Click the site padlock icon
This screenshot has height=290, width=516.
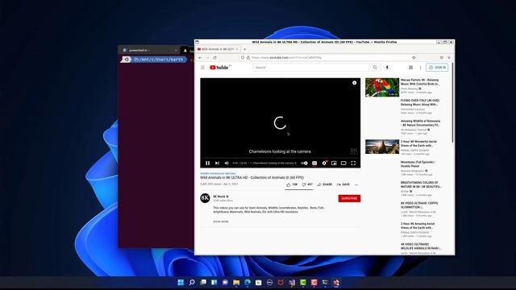248,57
